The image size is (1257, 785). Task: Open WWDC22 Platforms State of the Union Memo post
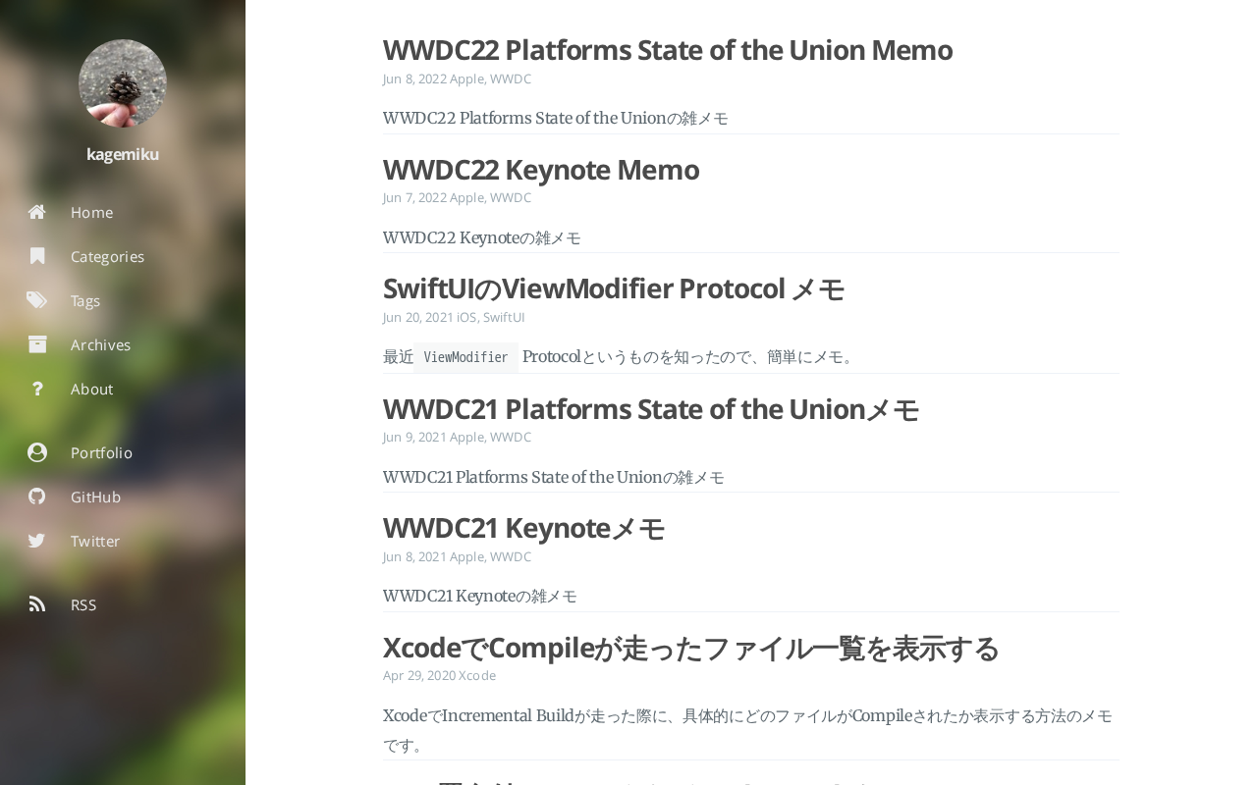click(667, 50)
